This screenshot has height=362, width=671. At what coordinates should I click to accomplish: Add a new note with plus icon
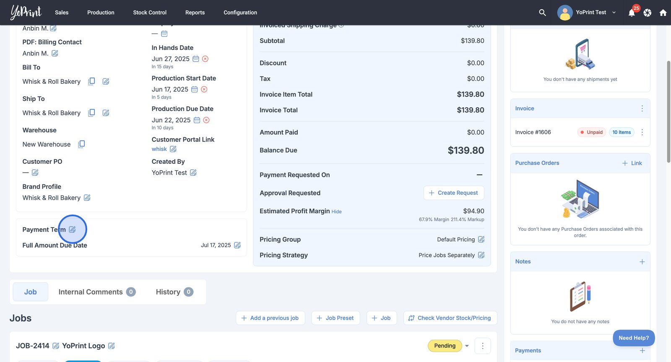point(642,261)
